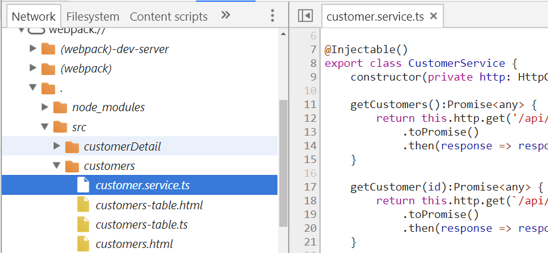Screen dimensions: 548x253
Task: Select the customers folder label
Action: pyautogui.click(x=109, y=166)
